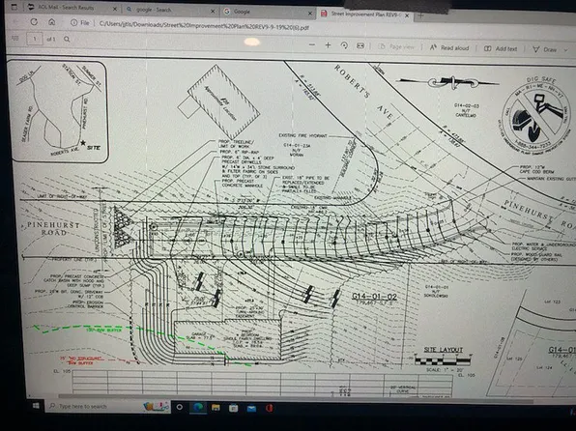Rotate the PDF page
This screenshot has width=576, height=431.
click(344, 45)
